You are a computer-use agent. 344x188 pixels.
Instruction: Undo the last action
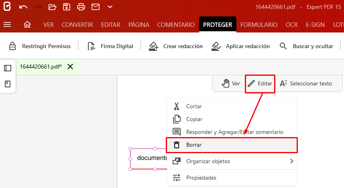tap(23, 7)
